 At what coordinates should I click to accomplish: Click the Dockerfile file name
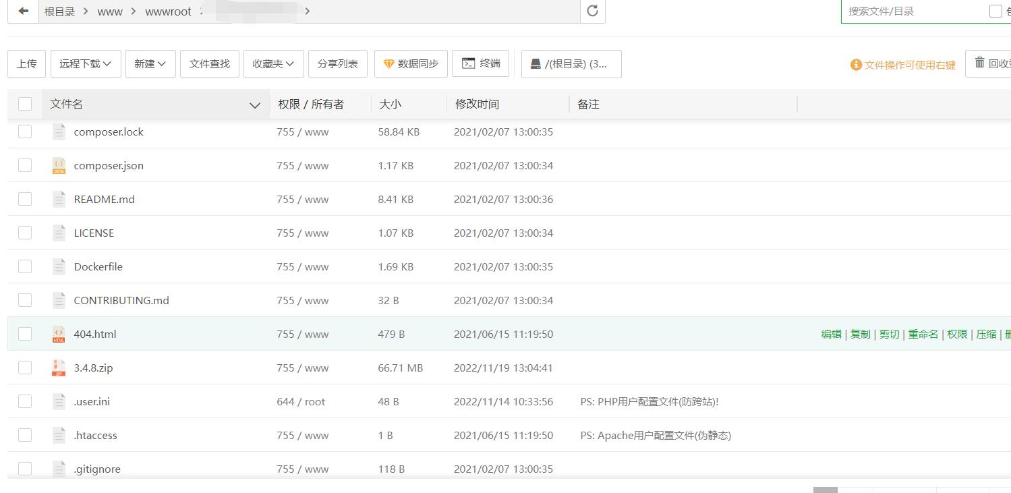coord(98,266)
